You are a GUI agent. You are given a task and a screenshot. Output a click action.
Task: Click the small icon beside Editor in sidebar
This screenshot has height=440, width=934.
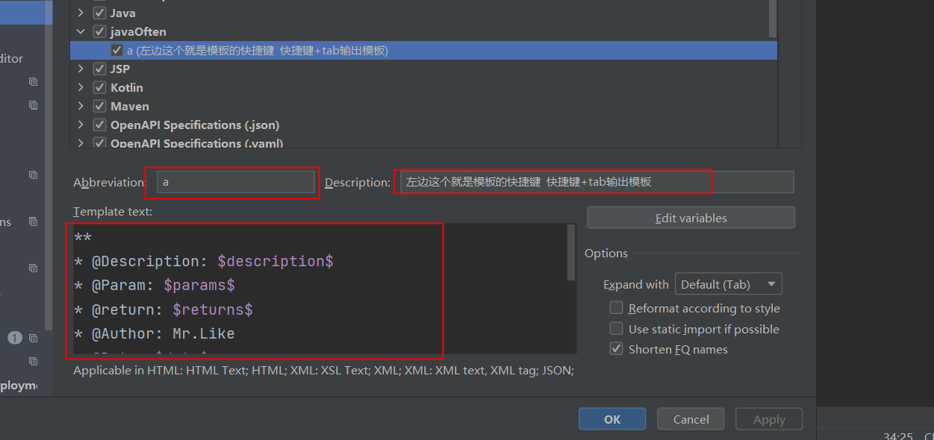(x=32, y=81)
